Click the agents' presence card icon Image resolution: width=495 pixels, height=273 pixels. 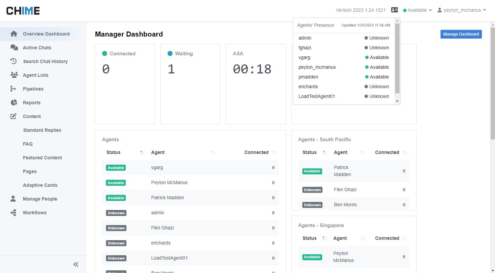(x=394, y=10)
